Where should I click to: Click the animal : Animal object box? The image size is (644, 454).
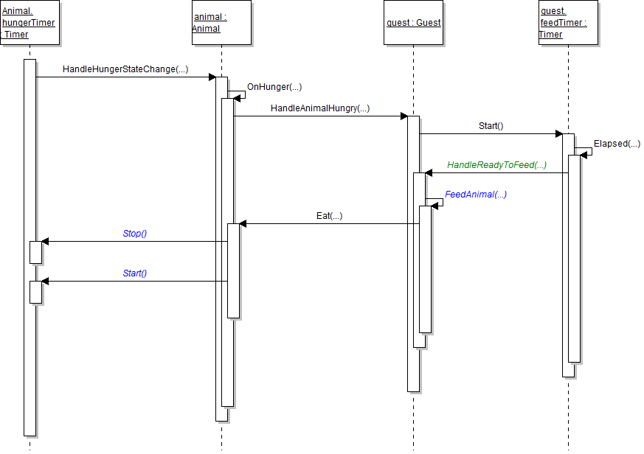click(221, 23)
